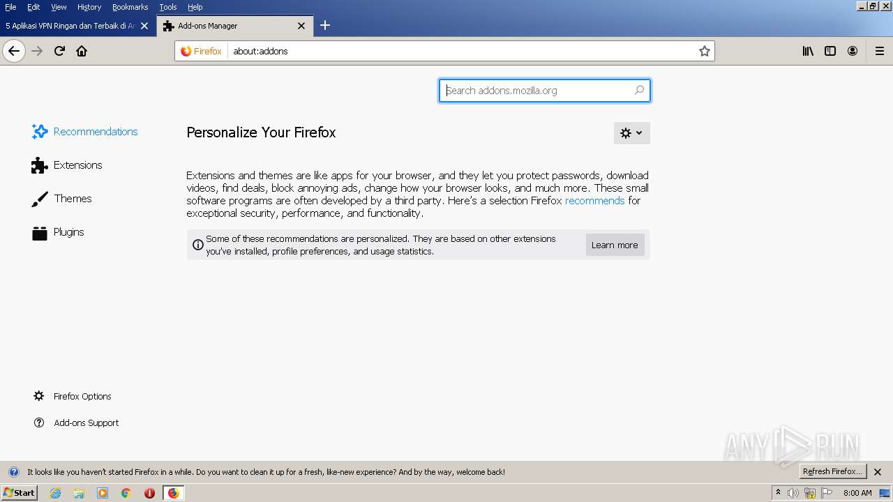This screenshot has height=502, width=893.
Task: Open the gear tools dropdown for add-ons
Action: coord(632,133)
